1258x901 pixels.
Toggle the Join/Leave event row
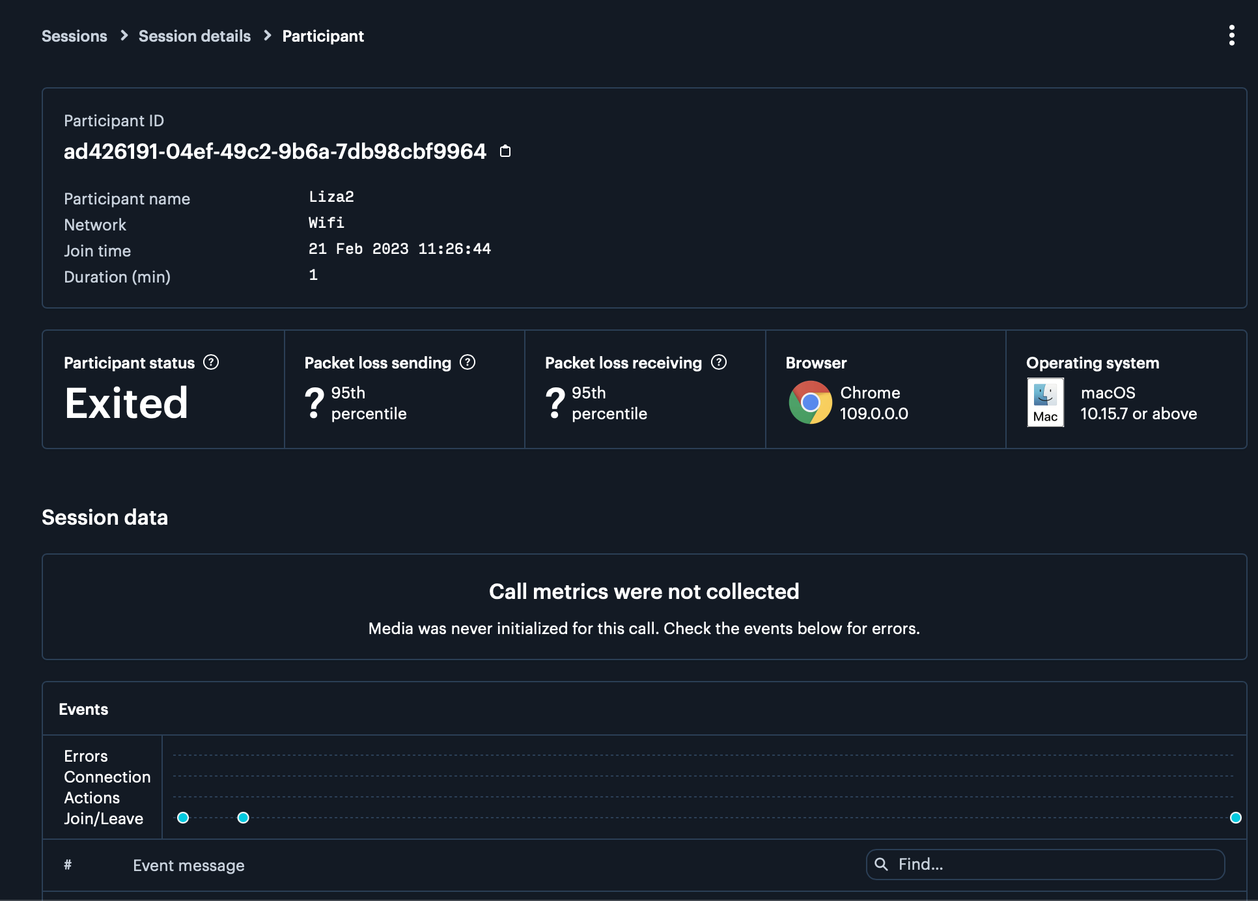pyautogui.click(x=103, y=818)
